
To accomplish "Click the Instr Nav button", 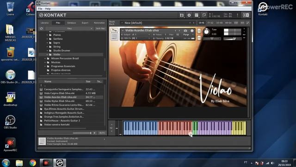I will (100, 28).
